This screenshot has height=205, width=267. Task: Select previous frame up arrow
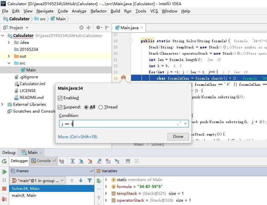[72, 180]
